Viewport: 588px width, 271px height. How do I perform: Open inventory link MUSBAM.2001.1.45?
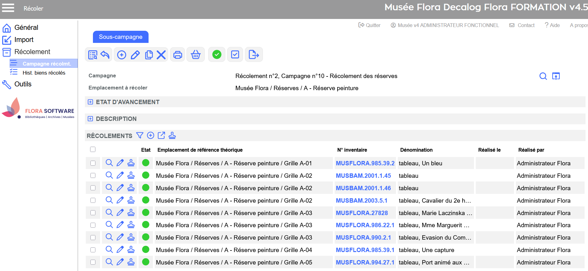click(x=363, y=176)
